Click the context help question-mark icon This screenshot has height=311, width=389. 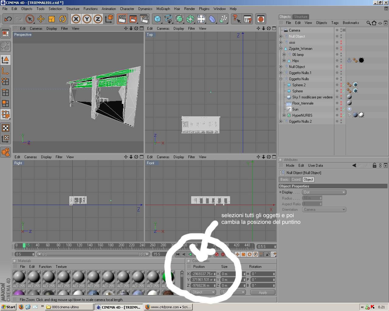coord(236,19)
